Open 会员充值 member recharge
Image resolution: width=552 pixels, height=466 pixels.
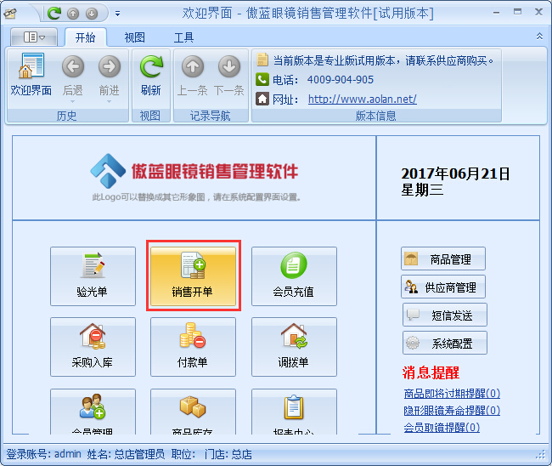pyautogui.click(x=294, y=276)
